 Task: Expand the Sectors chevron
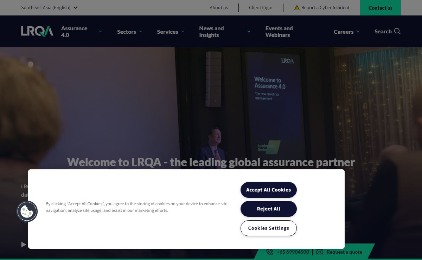(x=141, y=31)
